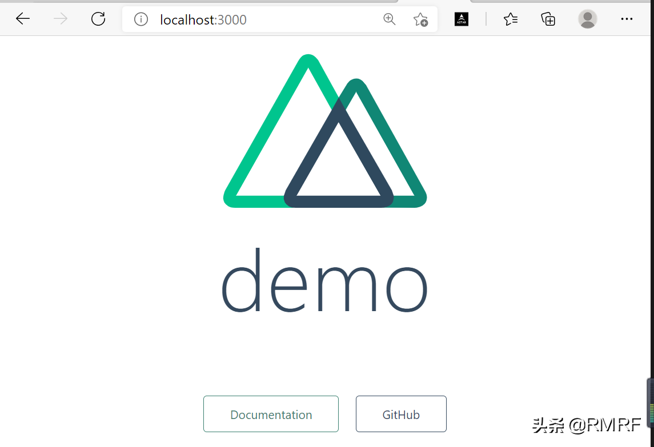654x447 pixels.
Task: View site information icon in address bar
Action: coord(141,19)
